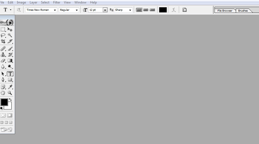Activate the Eyedropper tool
The width and height of the screenshot is (259, 144).
[10, 87]
